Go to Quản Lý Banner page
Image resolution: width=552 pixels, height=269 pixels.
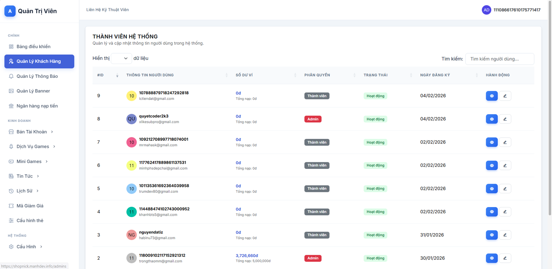click(33, 91)
